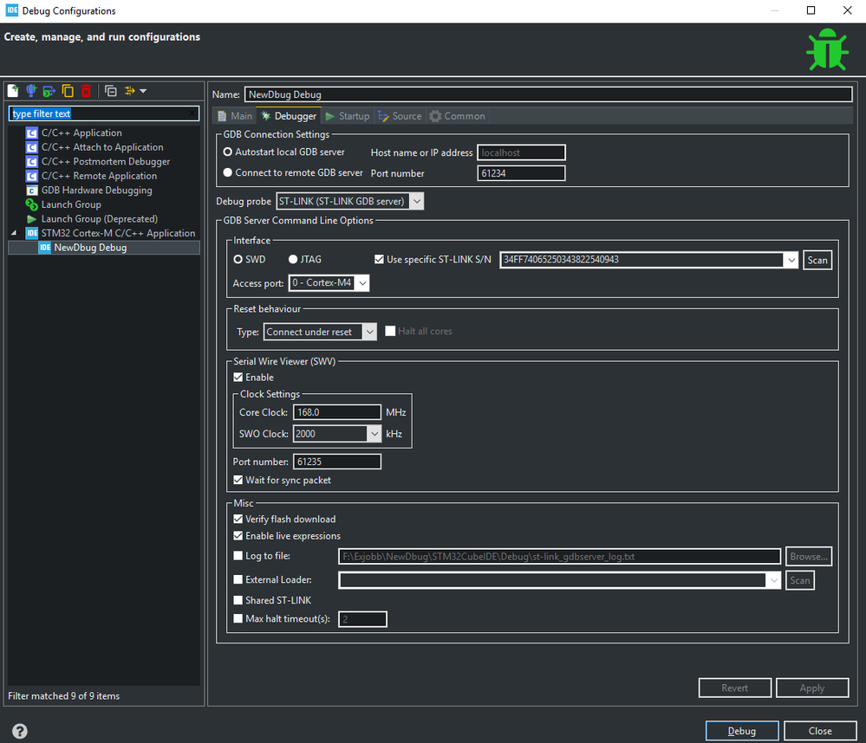The width and height of the screenshot is (866, 743).
Task: Select the Launch Group item
Action: pos(71,204)
